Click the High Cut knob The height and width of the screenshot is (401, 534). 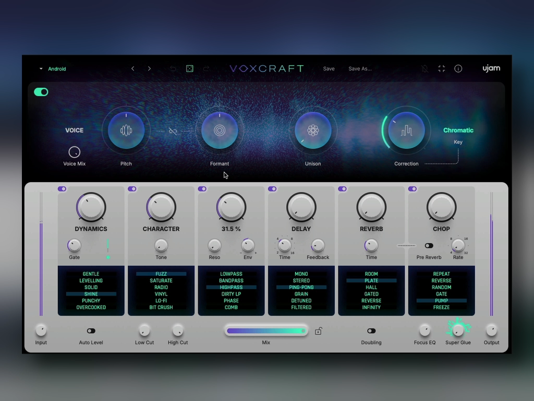coord(178,330)
